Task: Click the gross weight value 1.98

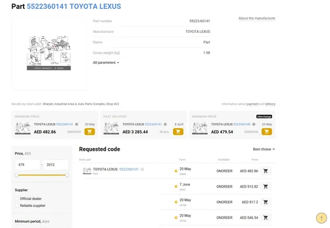Action: pos(207,53)
